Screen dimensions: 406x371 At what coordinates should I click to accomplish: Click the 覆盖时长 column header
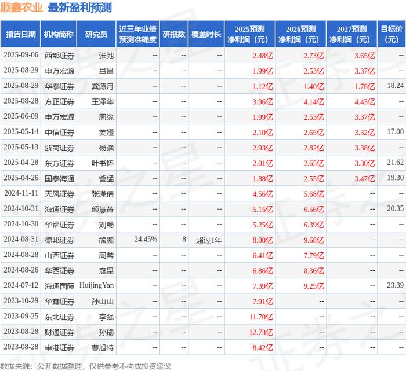point(206,34)
